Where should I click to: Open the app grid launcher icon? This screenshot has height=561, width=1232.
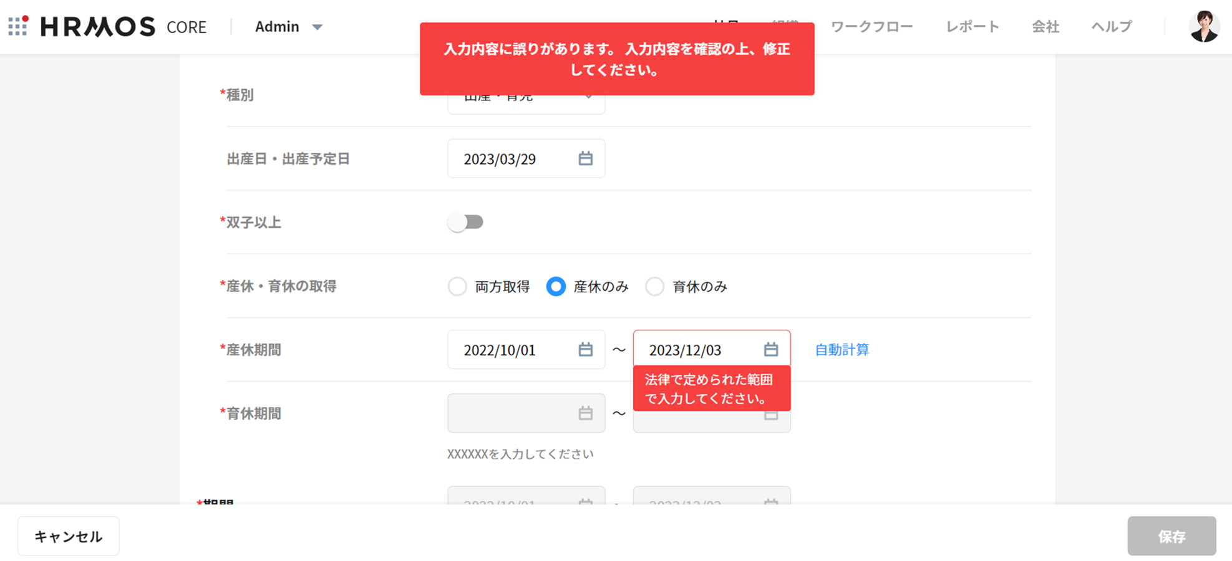pyautogui.click(x=18, y=26)
